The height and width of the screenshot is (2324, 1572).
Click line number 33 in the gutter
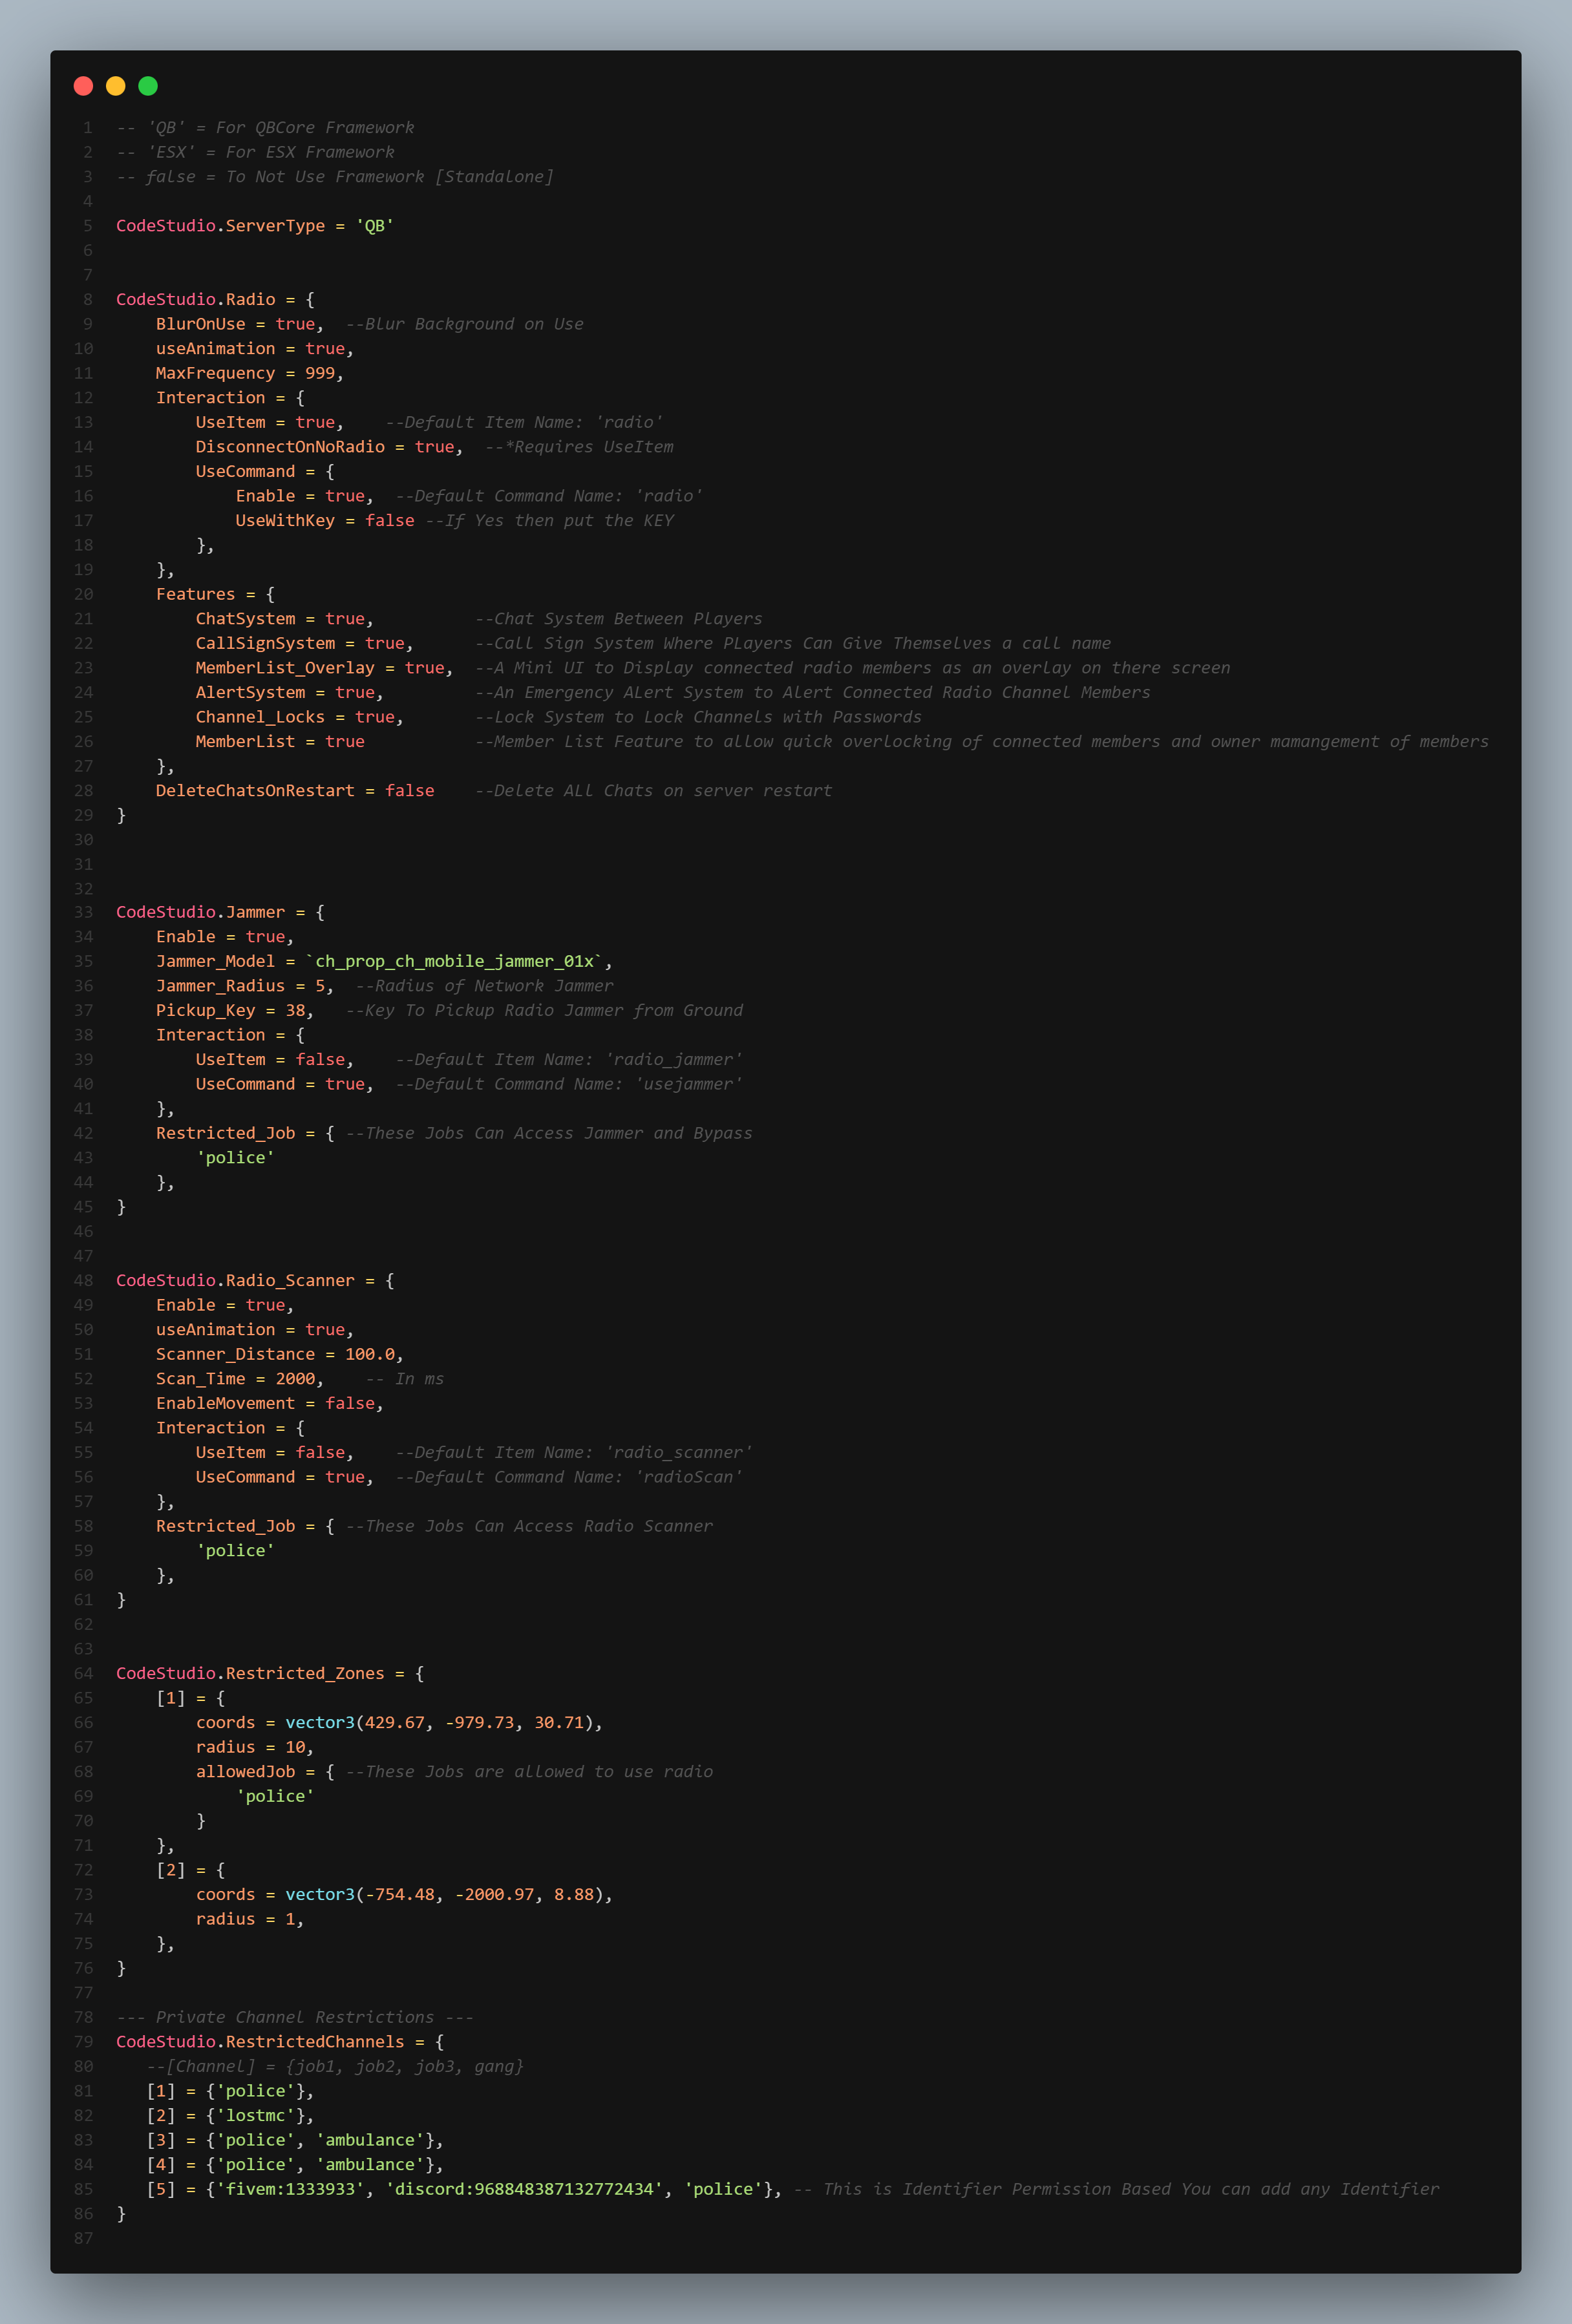coord(83,911)
